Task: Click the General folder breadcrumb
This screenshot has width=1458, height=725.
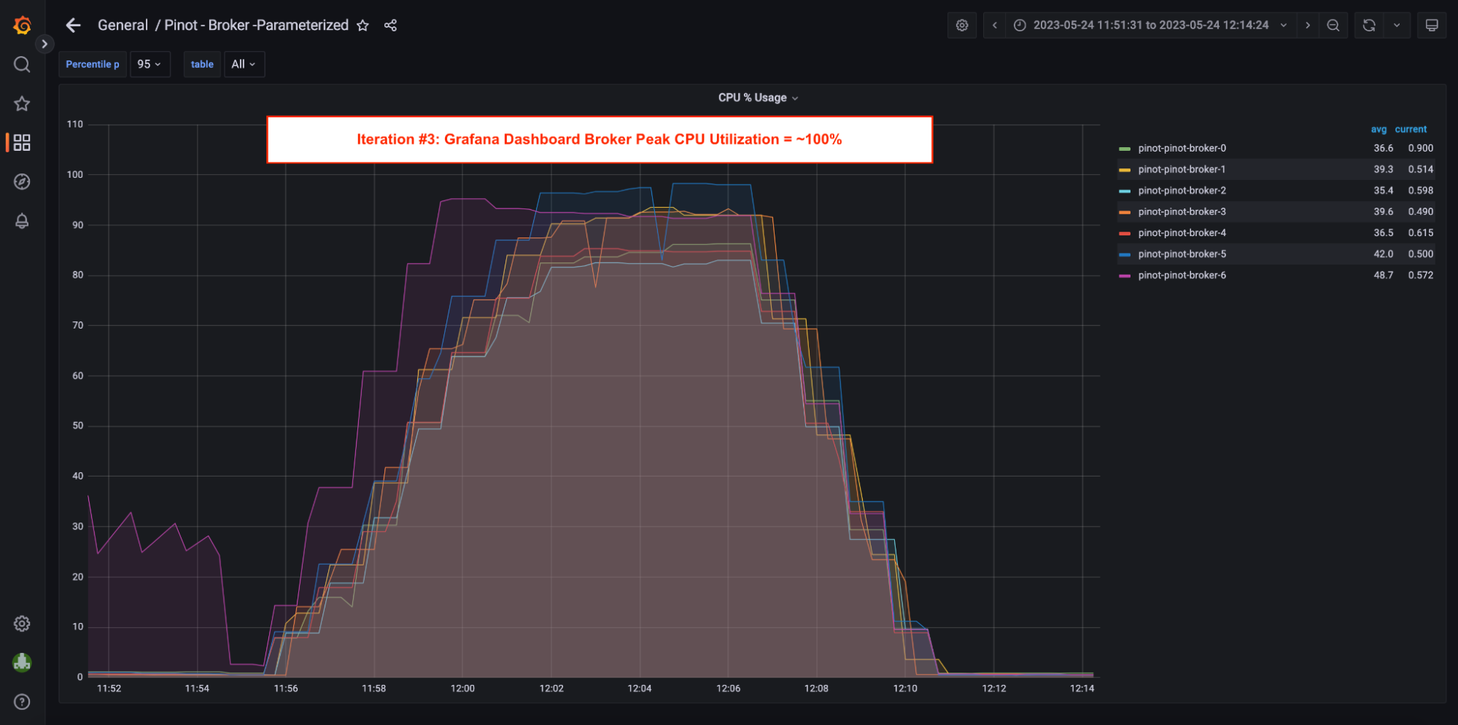Action: 123,26
